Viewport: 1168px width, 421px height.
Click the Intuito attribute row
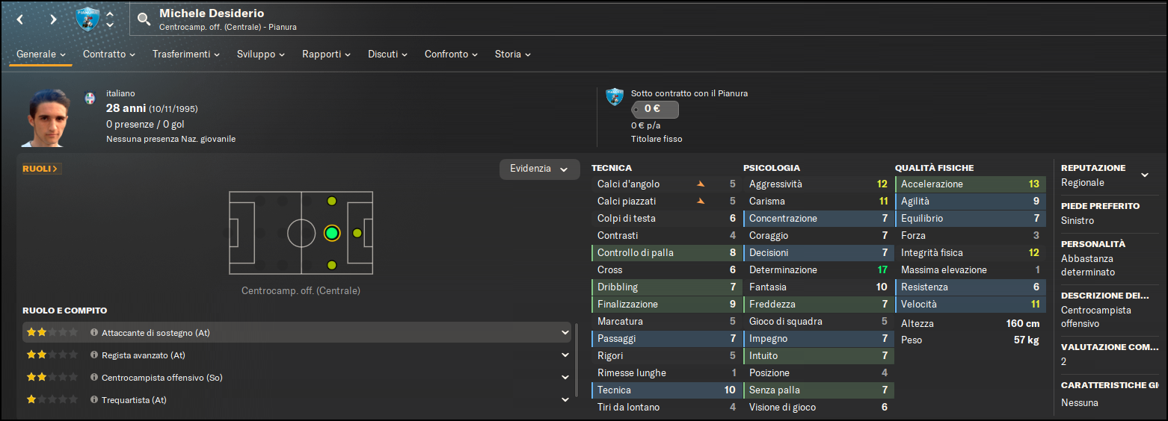pos(818,355)
